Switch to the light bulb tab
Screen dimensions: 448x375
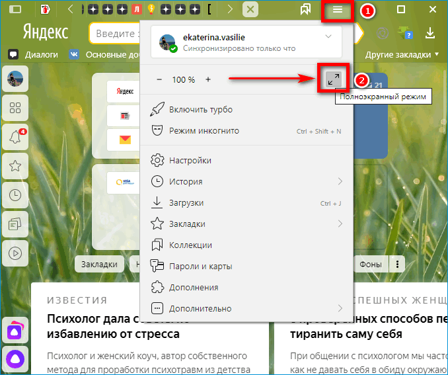point(151,9)
